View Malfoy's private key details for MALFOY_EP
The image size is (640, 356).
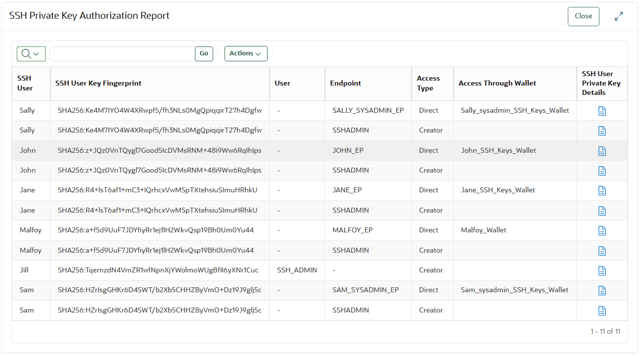coord(602,230)
